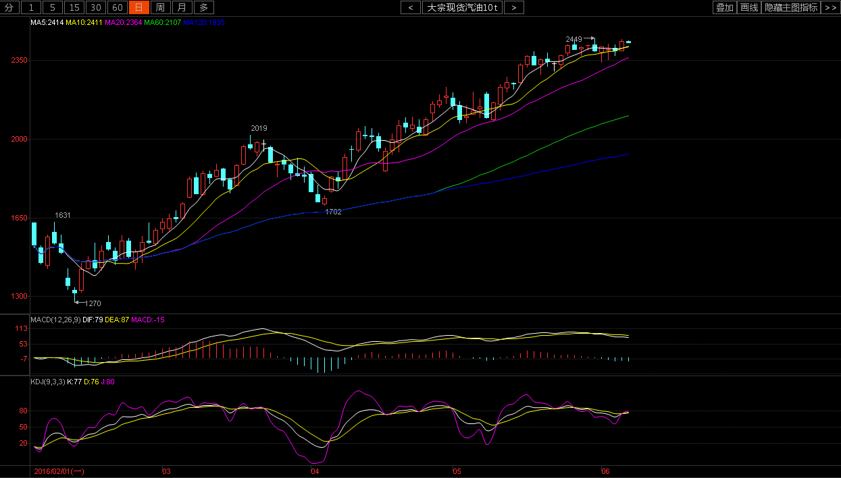The image size is (841, 478).
Task: Go to next instrument with > arrow
Action: [514, 7]
